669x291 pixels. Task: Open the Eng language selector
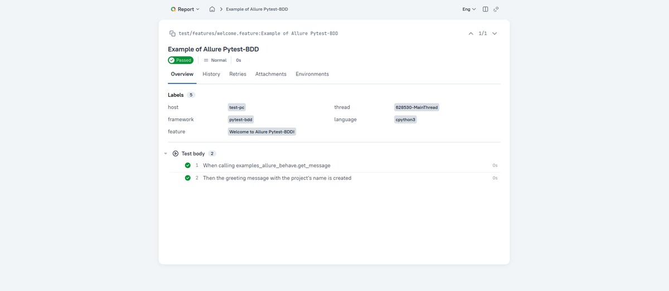click(469, 9)
